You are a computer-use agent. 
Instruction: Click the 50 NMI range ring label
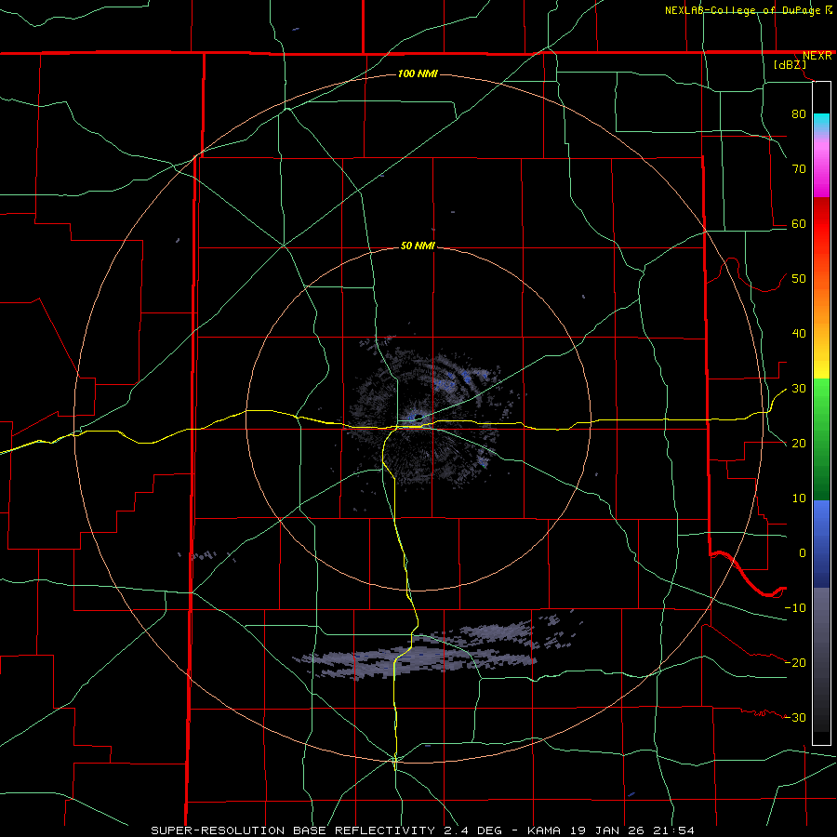(418, 246)
